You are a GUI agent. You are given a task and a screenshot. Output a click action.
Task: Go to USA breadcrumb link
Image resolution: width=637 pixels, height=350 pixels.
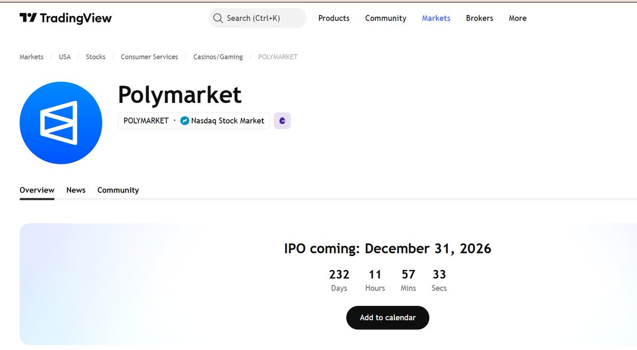coord(65,57)
